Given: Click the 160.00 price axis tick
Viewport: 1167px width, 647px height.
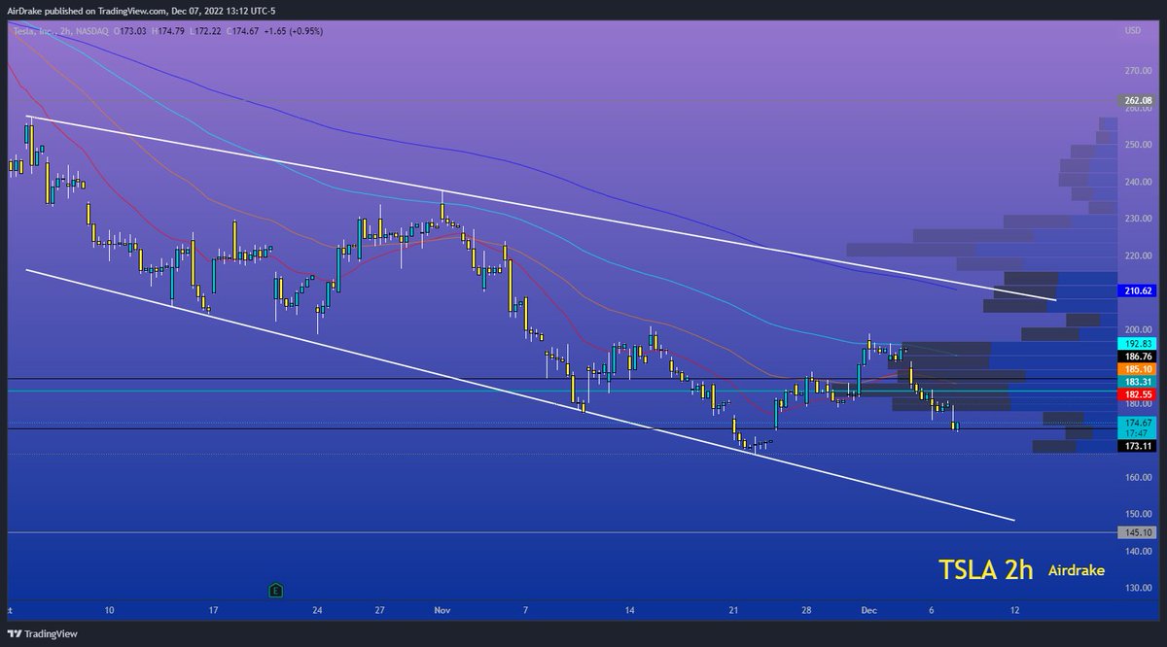Looking at the screenshot, I should [1137, 477].
